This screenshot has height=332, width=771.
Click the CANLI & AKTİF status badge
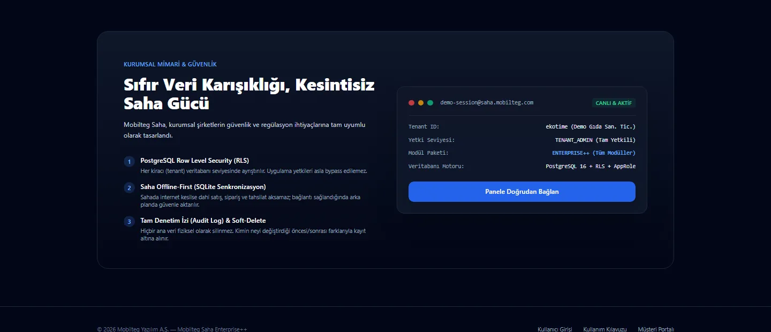[x=614, y=103]
